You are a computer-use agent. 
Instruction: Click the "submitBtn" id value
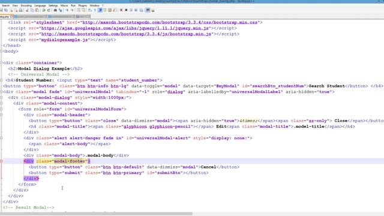tap(169, 173)
